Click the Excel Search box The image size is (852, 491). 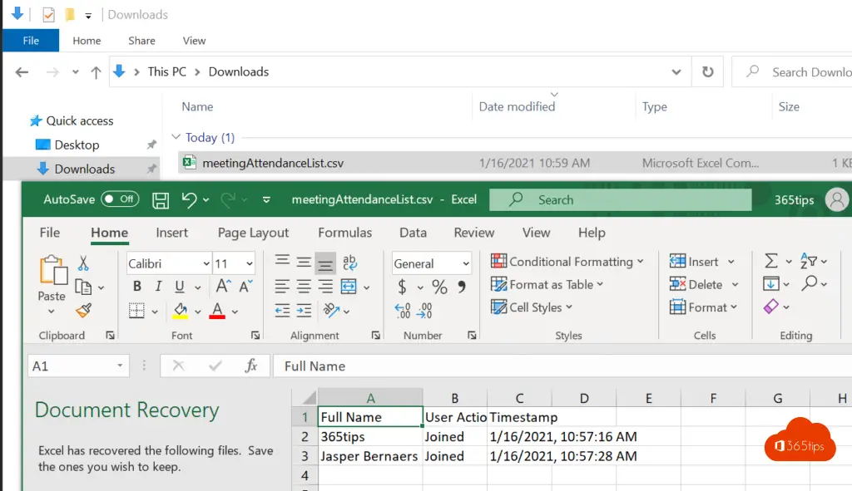point(621,199)
